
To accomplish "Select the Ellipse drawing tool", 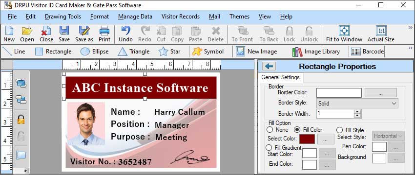I will coord(94,52).
